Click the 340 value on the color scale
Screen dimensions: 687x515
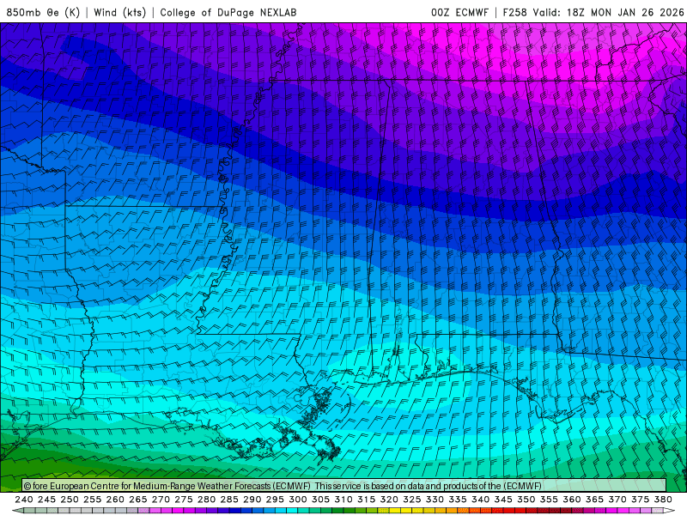tap(481, 500)
